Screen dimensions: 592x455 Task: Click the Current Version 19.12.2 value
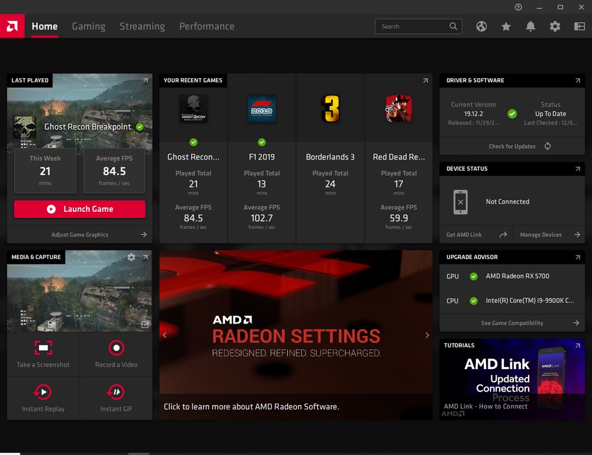tap(474, 114)
